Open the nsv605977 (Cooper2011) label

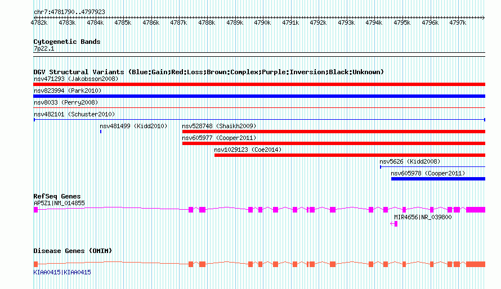pos(219,138)
